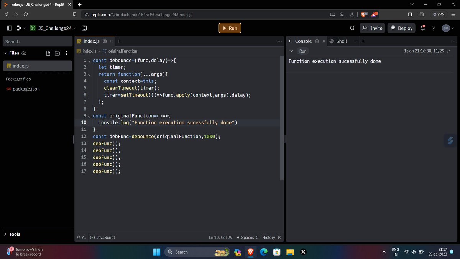Bookmark this page with the bookmark icon

(75, 15)
